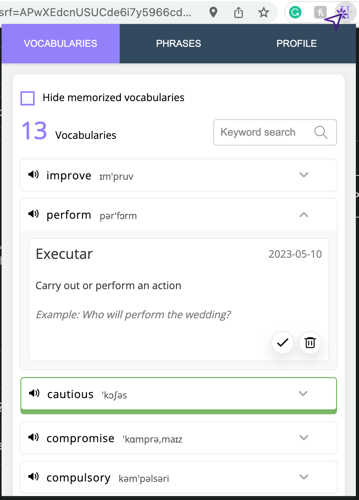Enable Hide memorized vocabularies checkbox
This screenshot has width=359, height=500.
tap(28, 98)
